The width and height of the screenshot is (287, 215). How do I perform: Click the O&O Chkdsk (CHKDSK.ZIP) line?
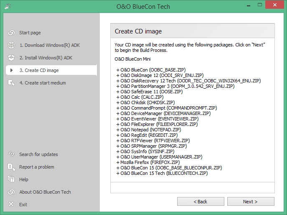[145, 102]
